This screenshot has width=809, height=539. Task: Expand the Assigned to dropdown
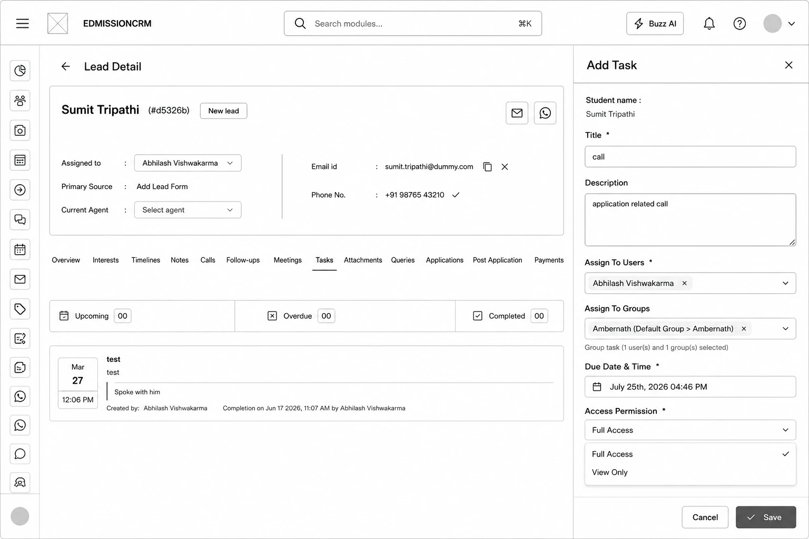188,163
